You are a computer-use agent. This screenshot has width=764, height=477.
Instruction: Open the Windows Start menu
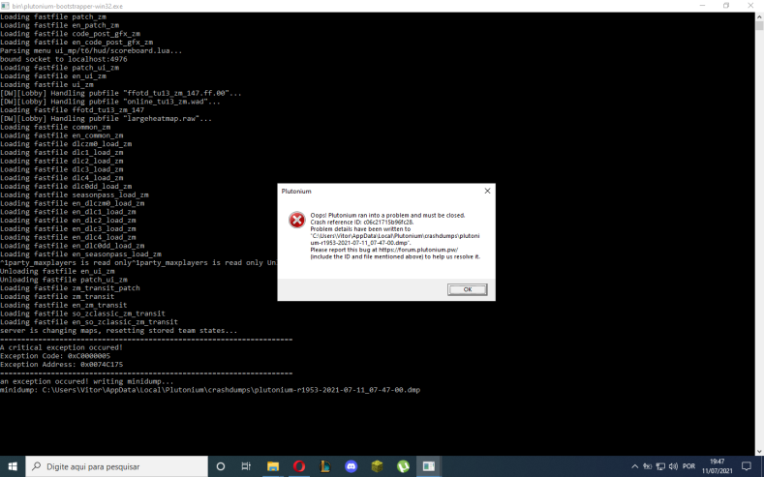[x=13, y=466]
